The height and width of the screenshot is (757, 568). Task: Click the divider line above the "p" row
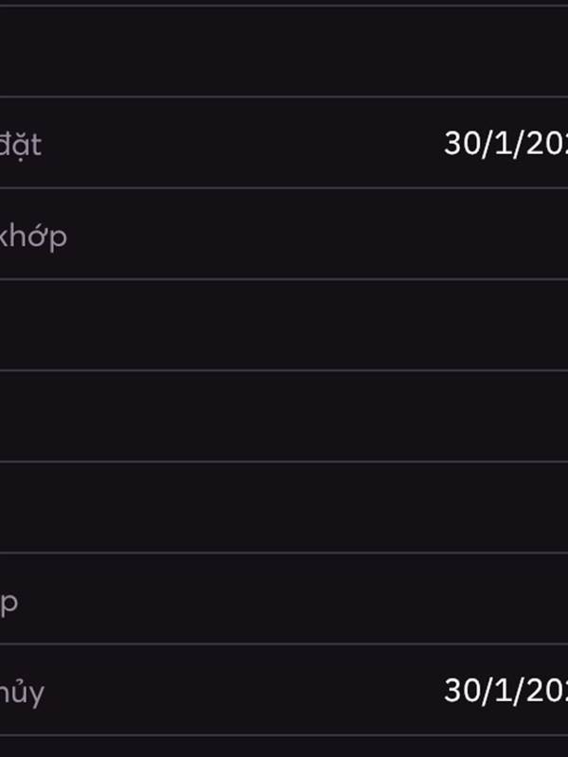(x=284, y=553)
